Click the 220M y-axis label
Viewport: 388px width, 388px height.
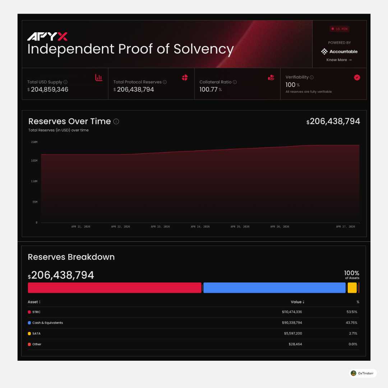click(x=34, y=142)
